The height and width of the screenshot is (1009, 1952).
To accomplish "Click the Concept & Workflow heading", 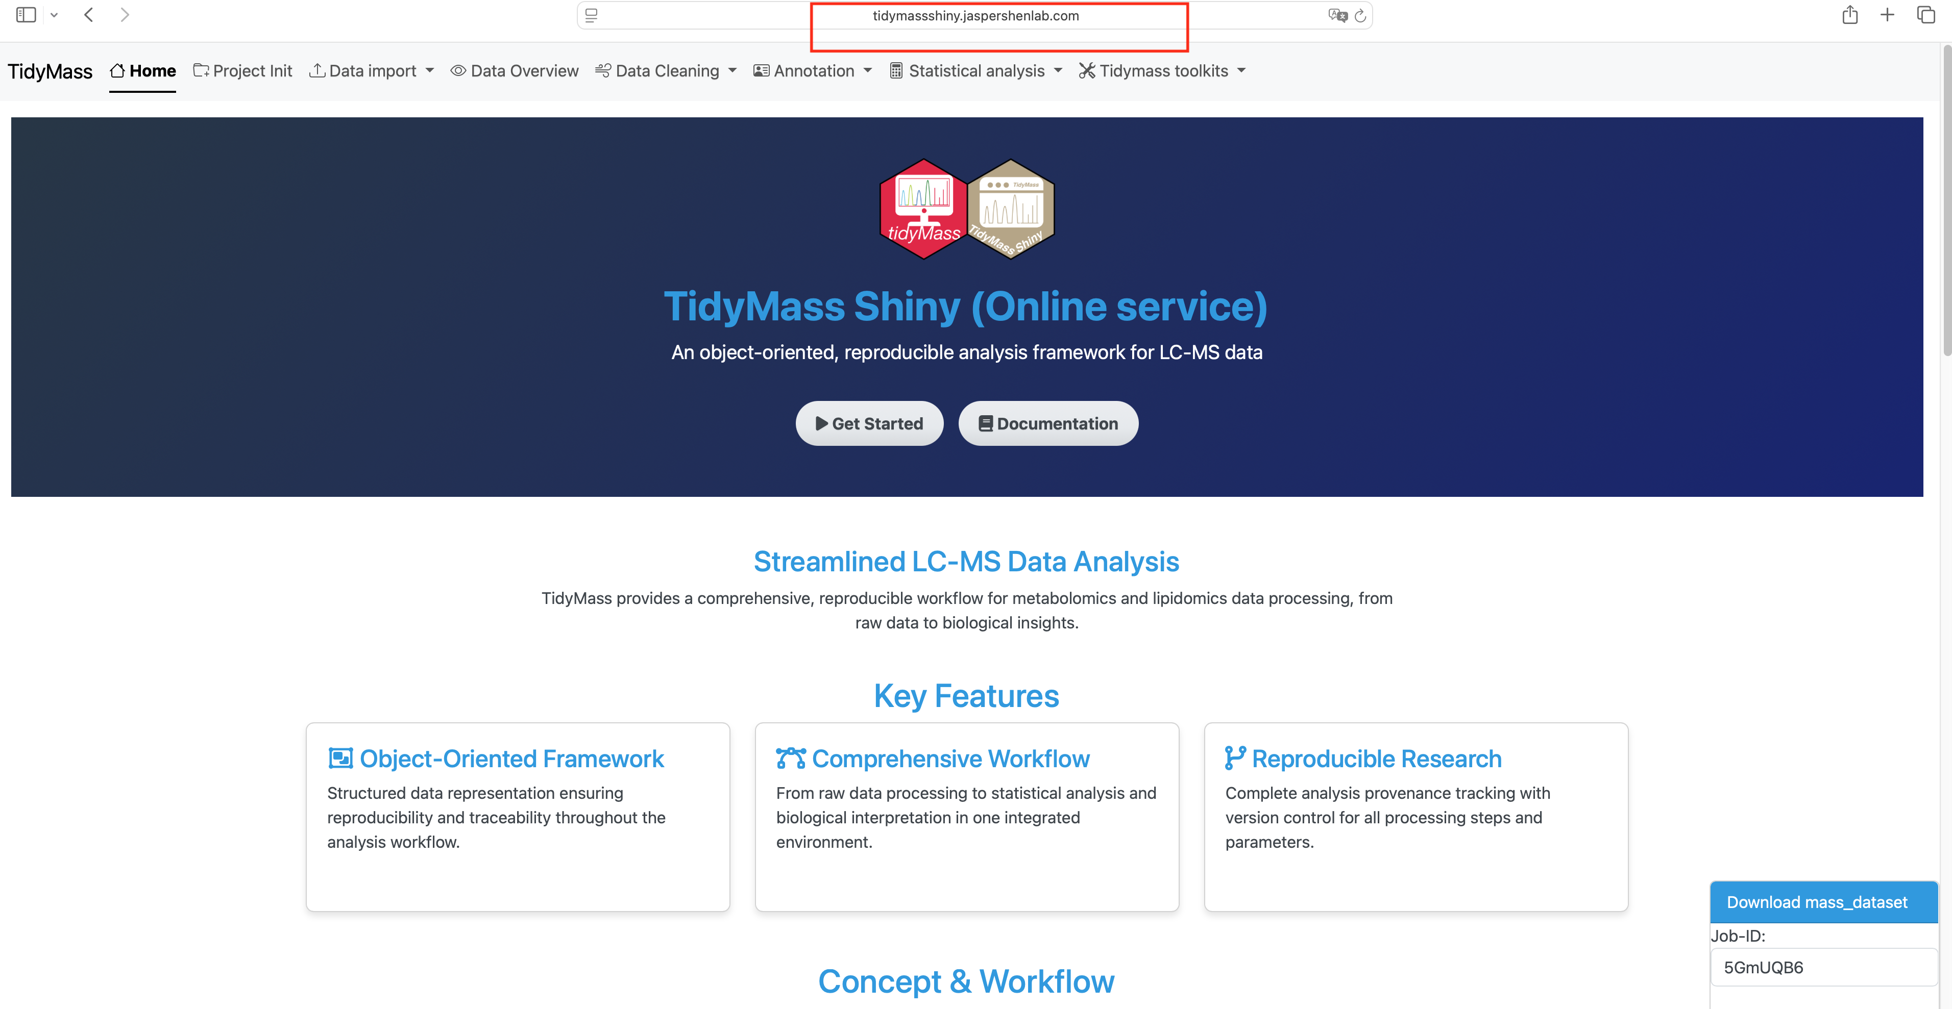I will 966,982.
